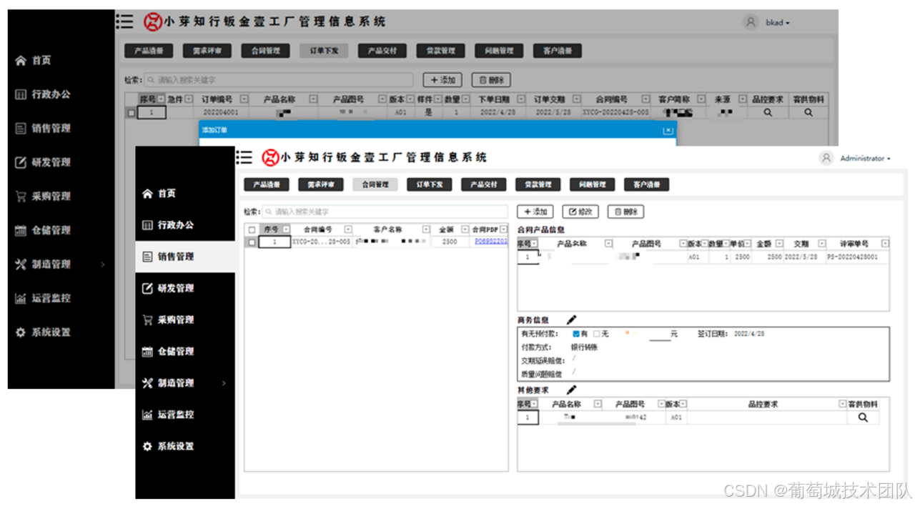Switch to 订单下发 tab in front window
The image size is (915, 506).
(430, 184)
